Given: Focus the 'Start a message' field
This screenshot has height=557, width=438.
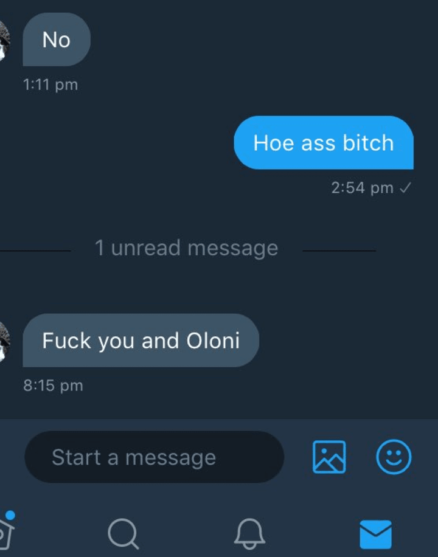Looking at the screenshot, I should pyautogui.click(x=155, y=457).
